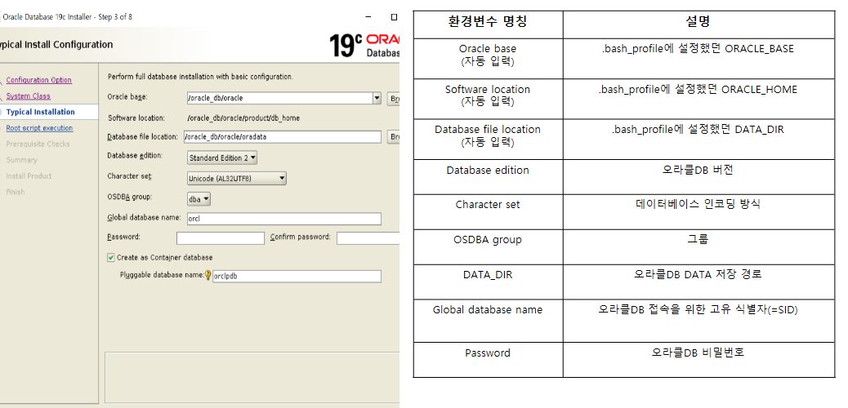The height and width of the screenshot is (408, 848).
Task: Click the '환경변수 명칭' table header
Action: click(x=488, y=24)
